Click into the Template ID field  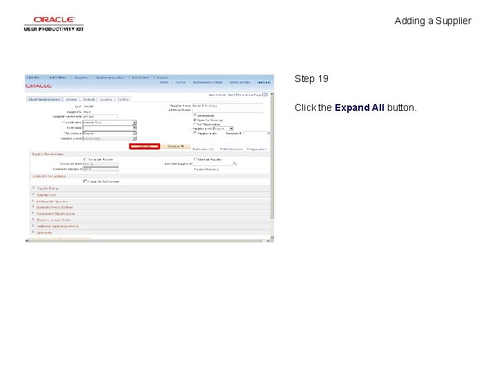point(255,133)
